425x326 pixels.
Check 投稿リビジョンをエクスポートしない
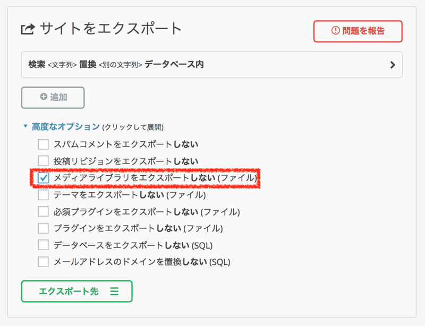44,161
